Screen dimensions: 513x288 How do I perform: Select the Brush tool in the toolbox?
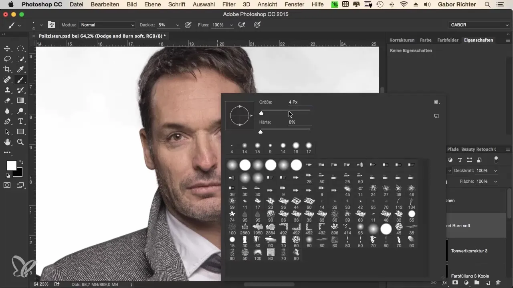(20, 80)
